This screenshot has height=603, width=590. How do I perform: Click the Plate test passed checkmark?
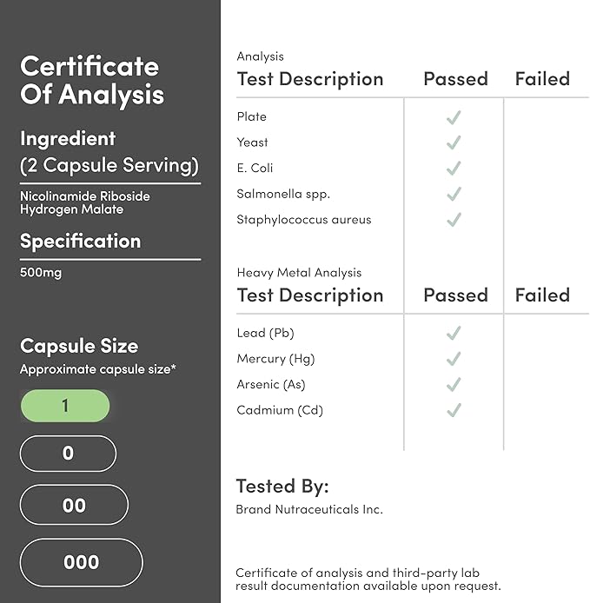[x=454, y=117]
